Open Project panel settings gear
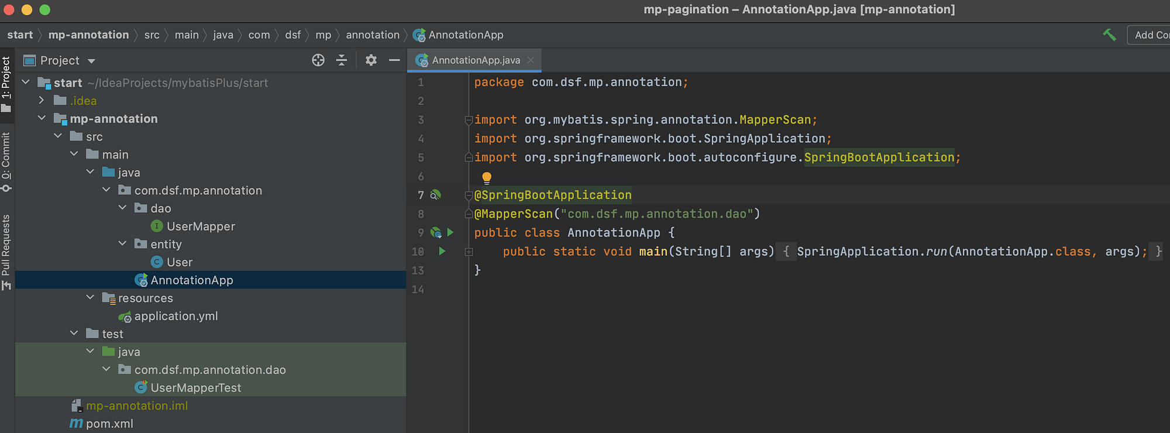The width and height of the screenshot is (1170, 433). [371, 60]
